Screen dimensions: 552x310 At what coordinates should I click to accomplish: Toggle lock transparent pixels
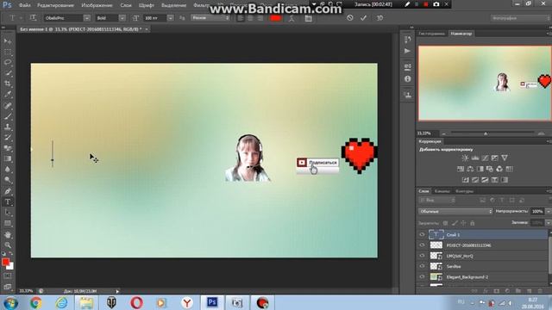(x=445, y=223)
